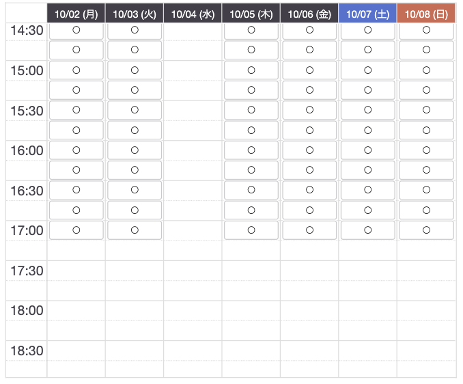Image resolution: width=463 pixels, height=384 pixels.
Task: Book the 15:30 slot on 10/06 (金)
Action: point(309,110)
